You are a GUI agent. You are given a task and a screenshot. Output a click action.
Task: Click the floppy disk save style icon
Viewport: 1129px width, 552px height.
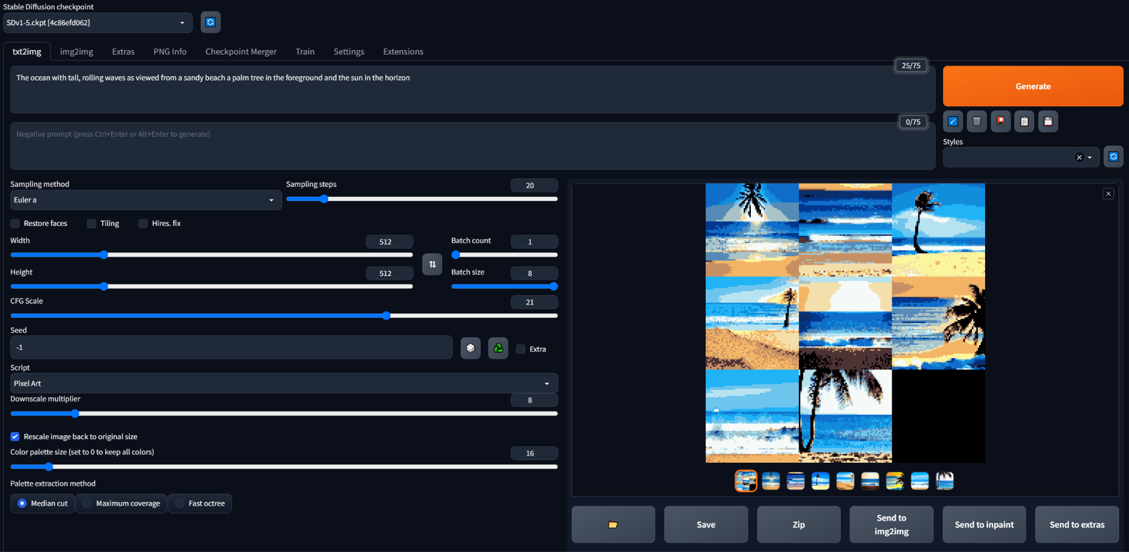(1048, 122)
